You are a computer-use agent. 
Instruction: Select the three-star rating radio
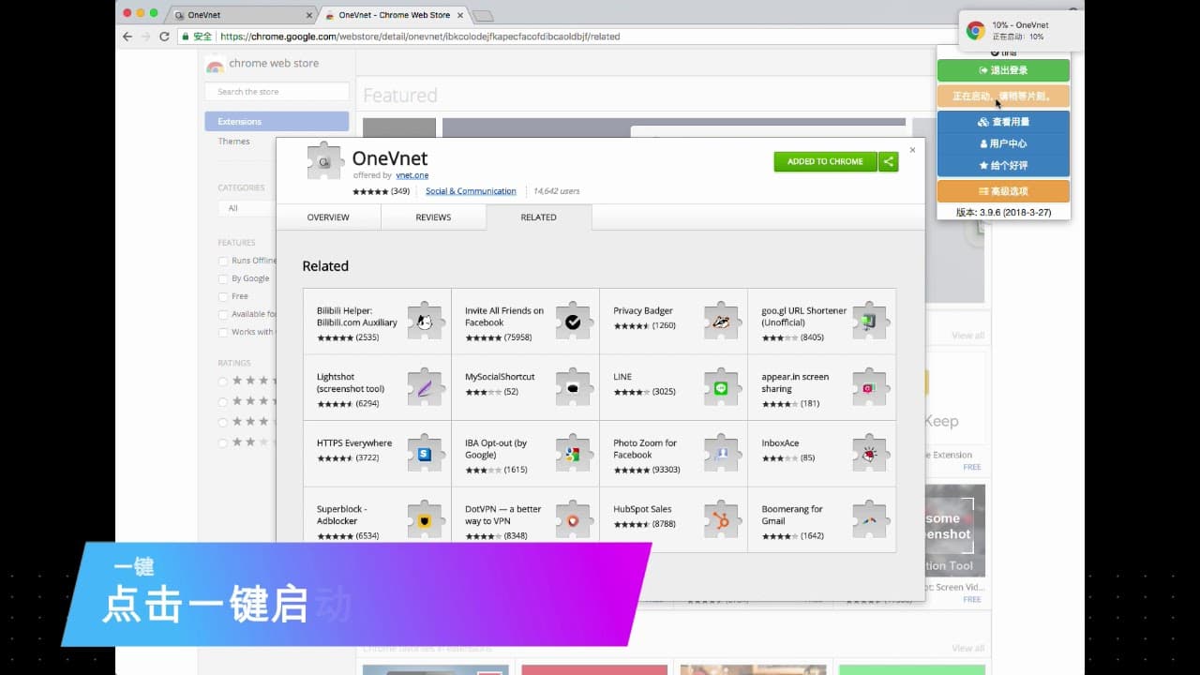[223, 422]
